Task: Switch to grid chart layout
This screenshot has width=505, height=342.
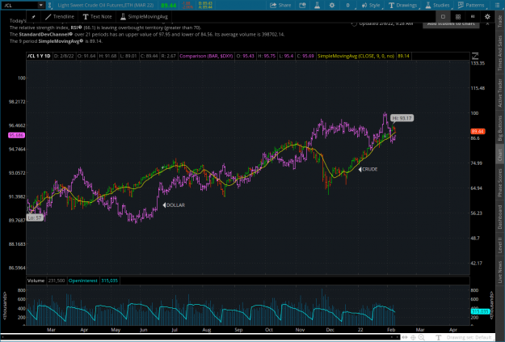Action: (x=458, y=17)
